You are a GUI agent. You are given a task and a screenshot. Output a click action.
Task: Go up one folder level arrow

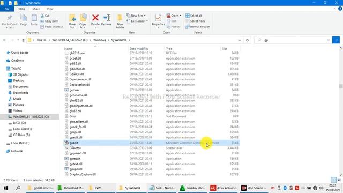[x=23, y=40]
